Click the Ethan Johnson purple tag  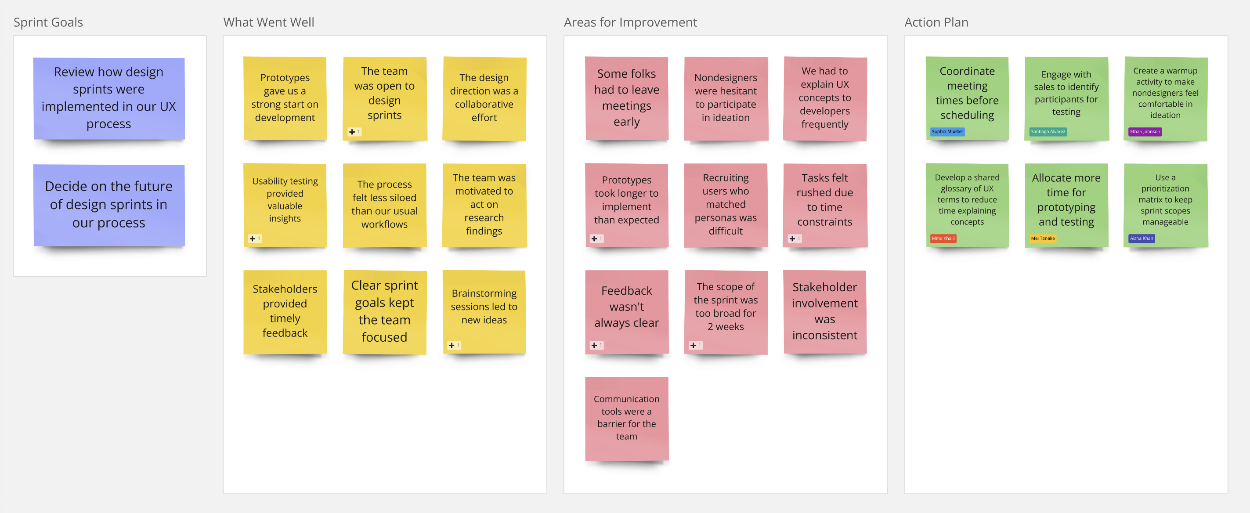tap(1144, 131)
